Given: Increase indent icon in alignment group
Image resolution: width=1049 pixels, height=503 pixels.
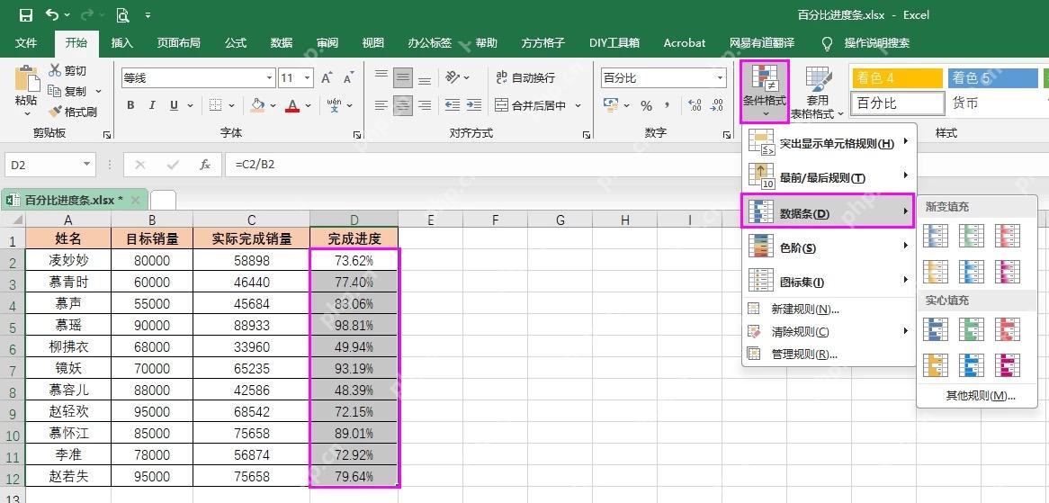Looking at the screenshot, I should [473, 105].
